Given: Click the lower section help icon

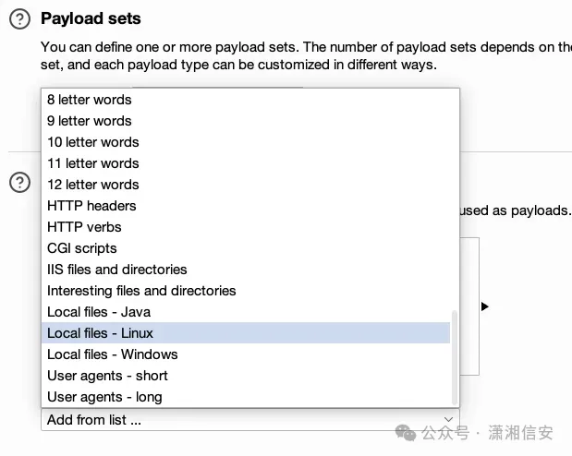Looking at the screenshot, I should (19, 183).
